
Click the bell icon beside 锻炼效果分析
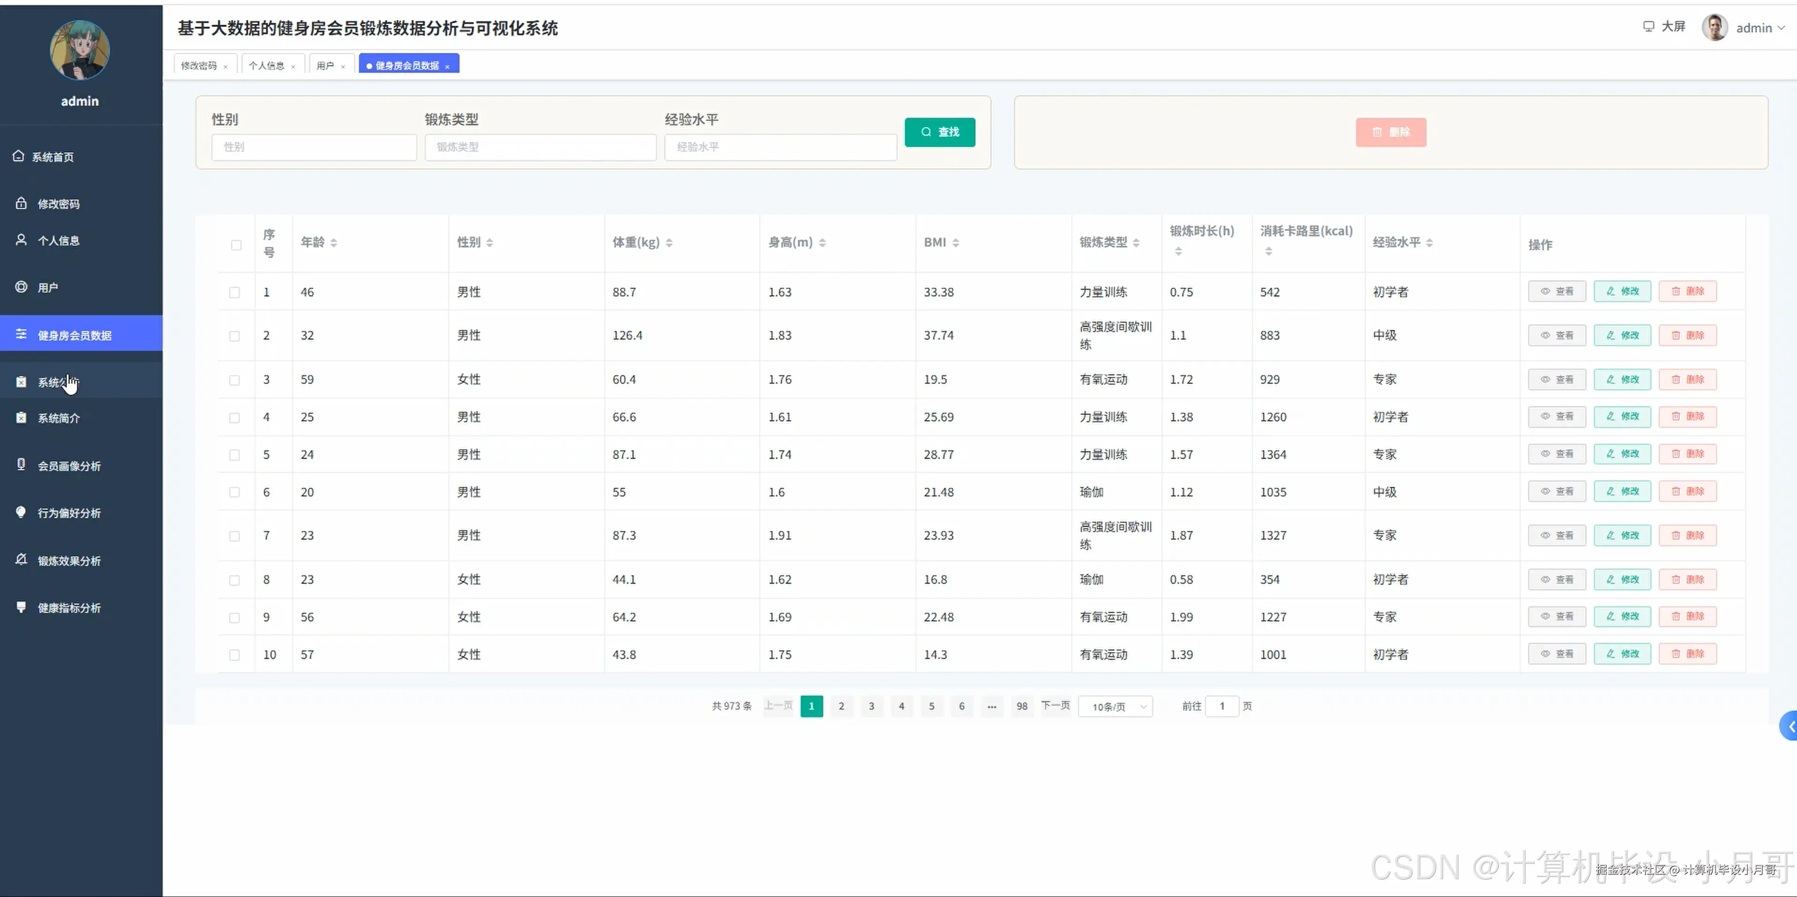coord(21,560)
